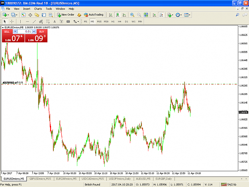Select the rectangle shape tool
The height and width of the screenshot is (187, 249).
click(68, 21)
